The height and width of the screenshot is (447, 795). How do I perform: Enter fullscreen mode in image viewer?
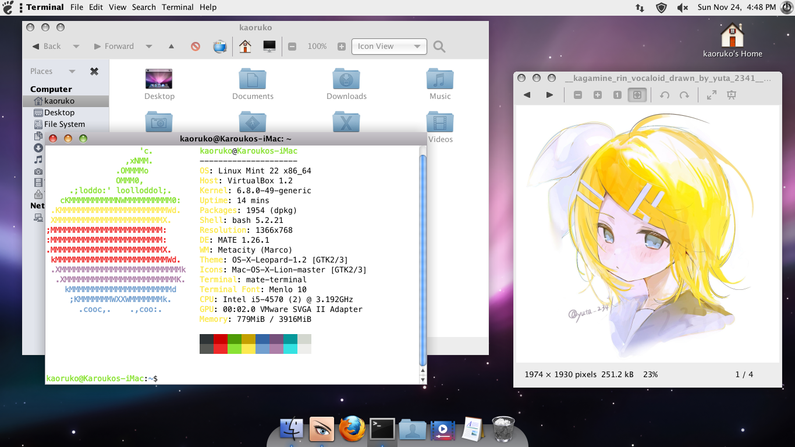pos(712,95)
